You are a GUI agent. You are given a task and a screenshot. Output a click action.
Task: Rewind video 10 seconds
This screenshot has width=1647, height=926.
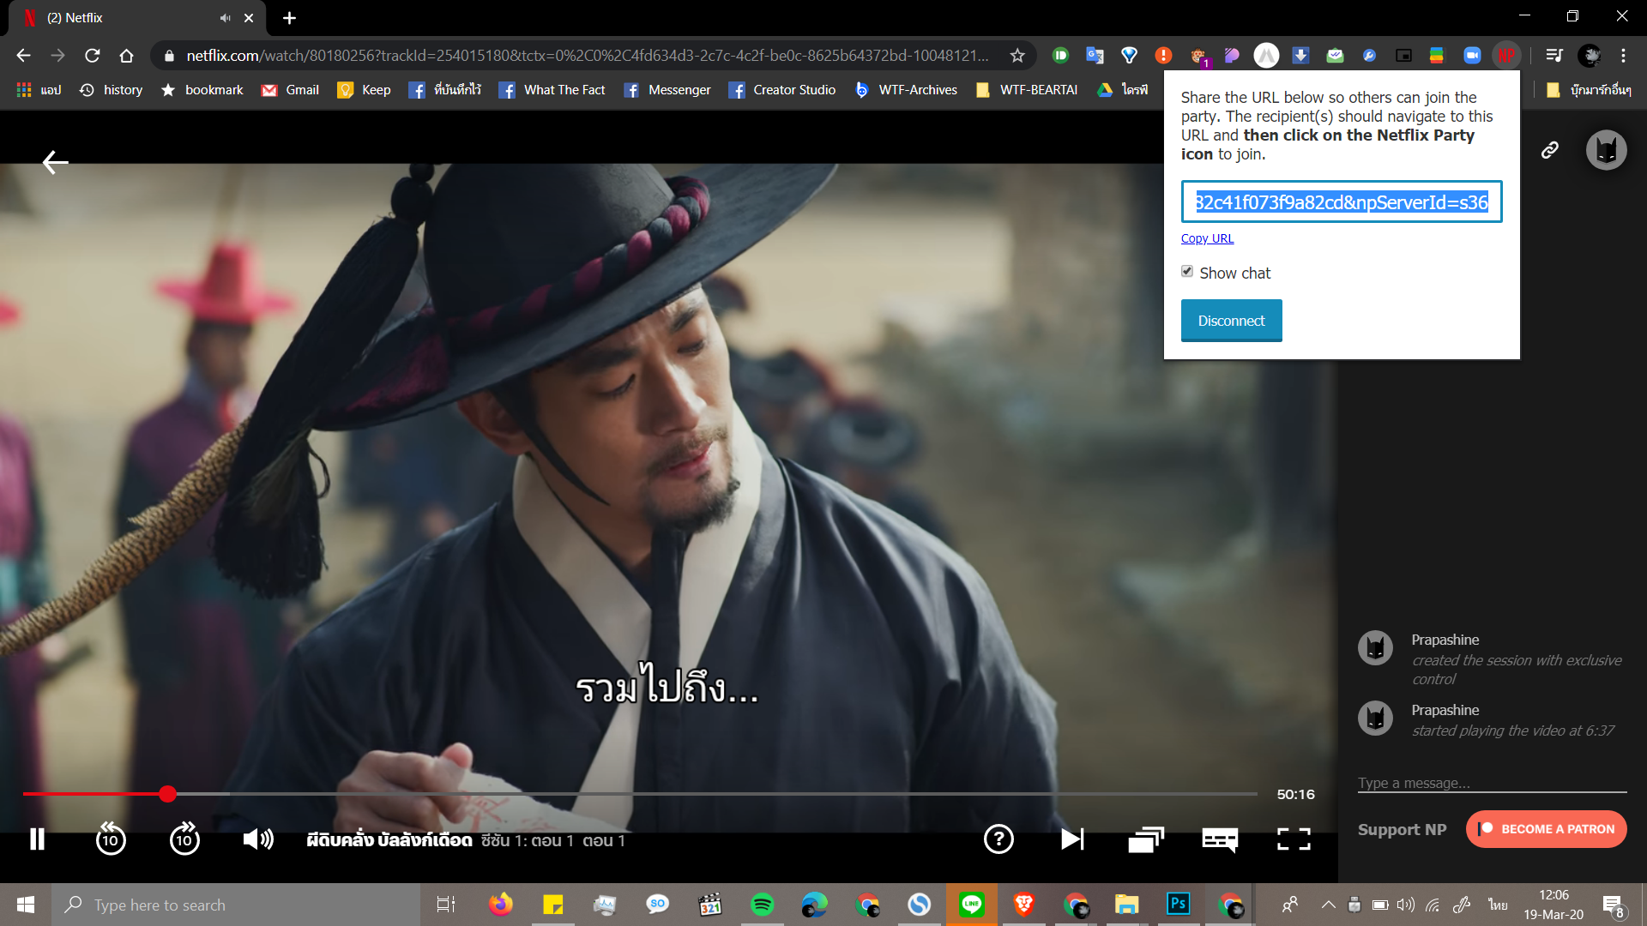click(111, 839)
